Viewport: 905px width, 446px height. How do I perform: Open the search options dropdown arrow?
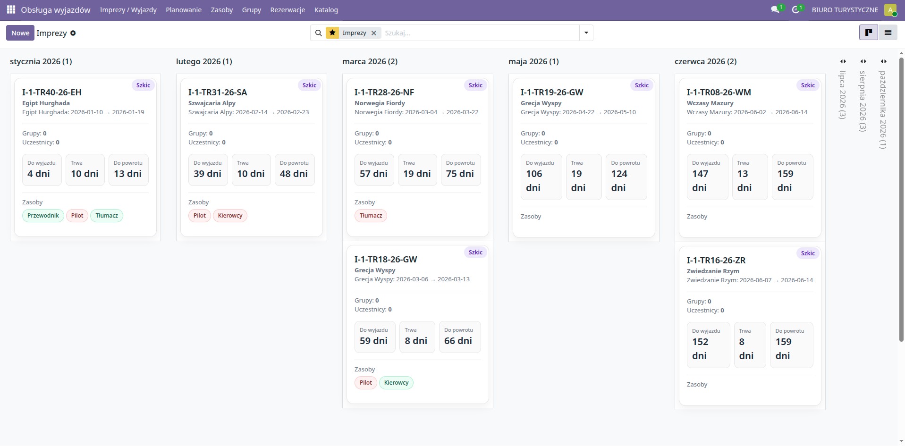(x=586, y=33)
